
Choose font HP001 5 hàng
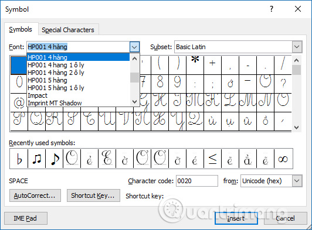[x=78, y=80]
